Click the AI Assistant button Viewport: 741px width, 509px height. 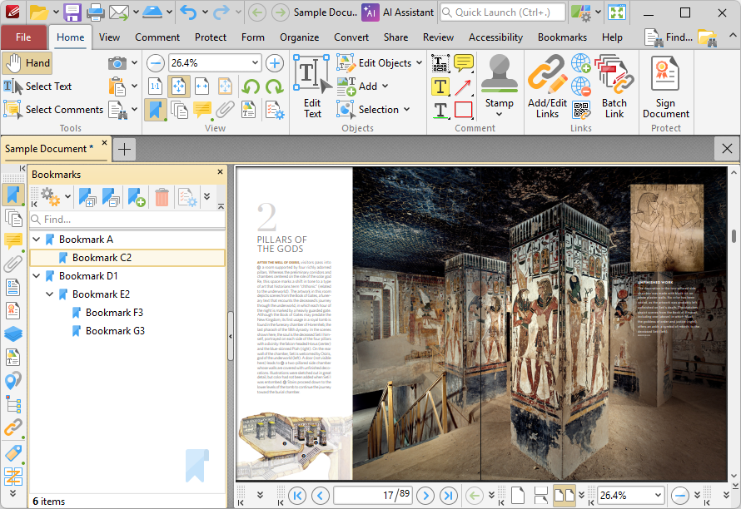398,12
